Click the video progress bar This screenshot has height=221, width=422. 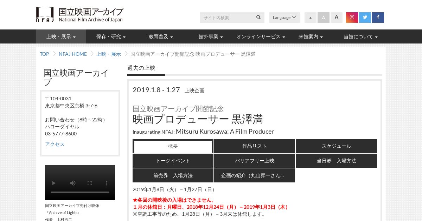coord(80,192)
